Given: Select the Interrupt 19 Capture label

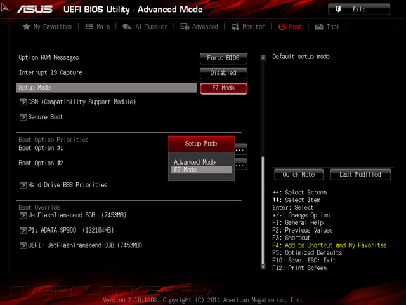Looking at the screenshot, I should pos(51,72).
